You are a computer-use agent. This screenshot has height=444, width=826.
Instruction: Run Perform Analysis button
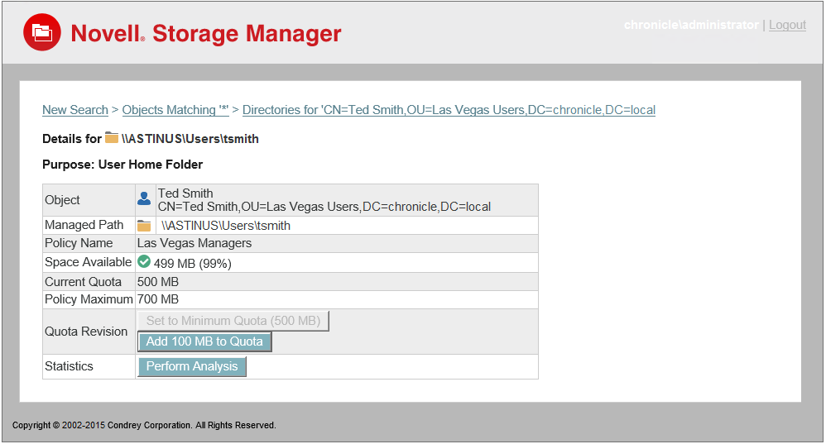point(192,366)
